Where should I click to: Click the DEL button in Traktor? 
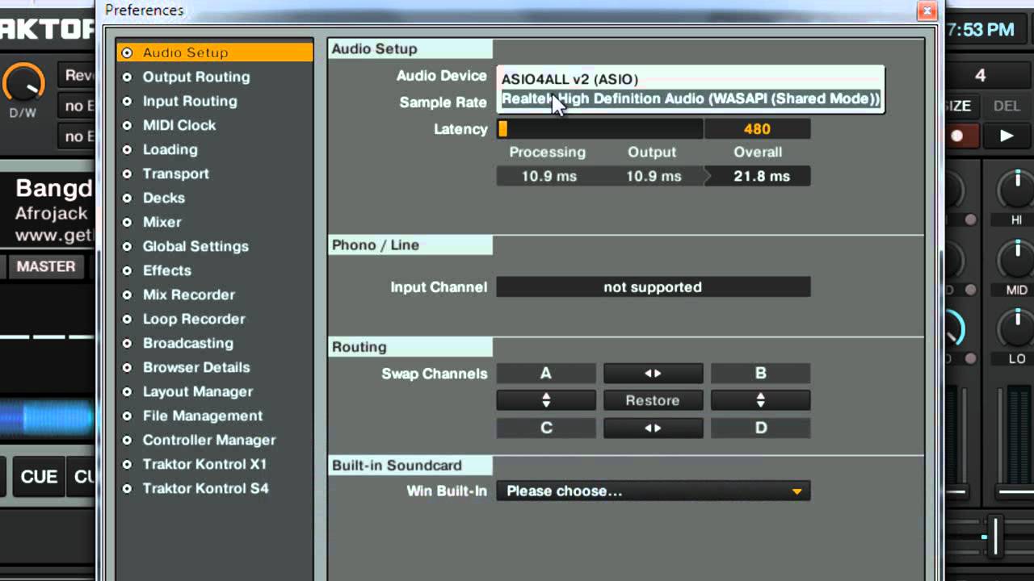point(1007,106)
